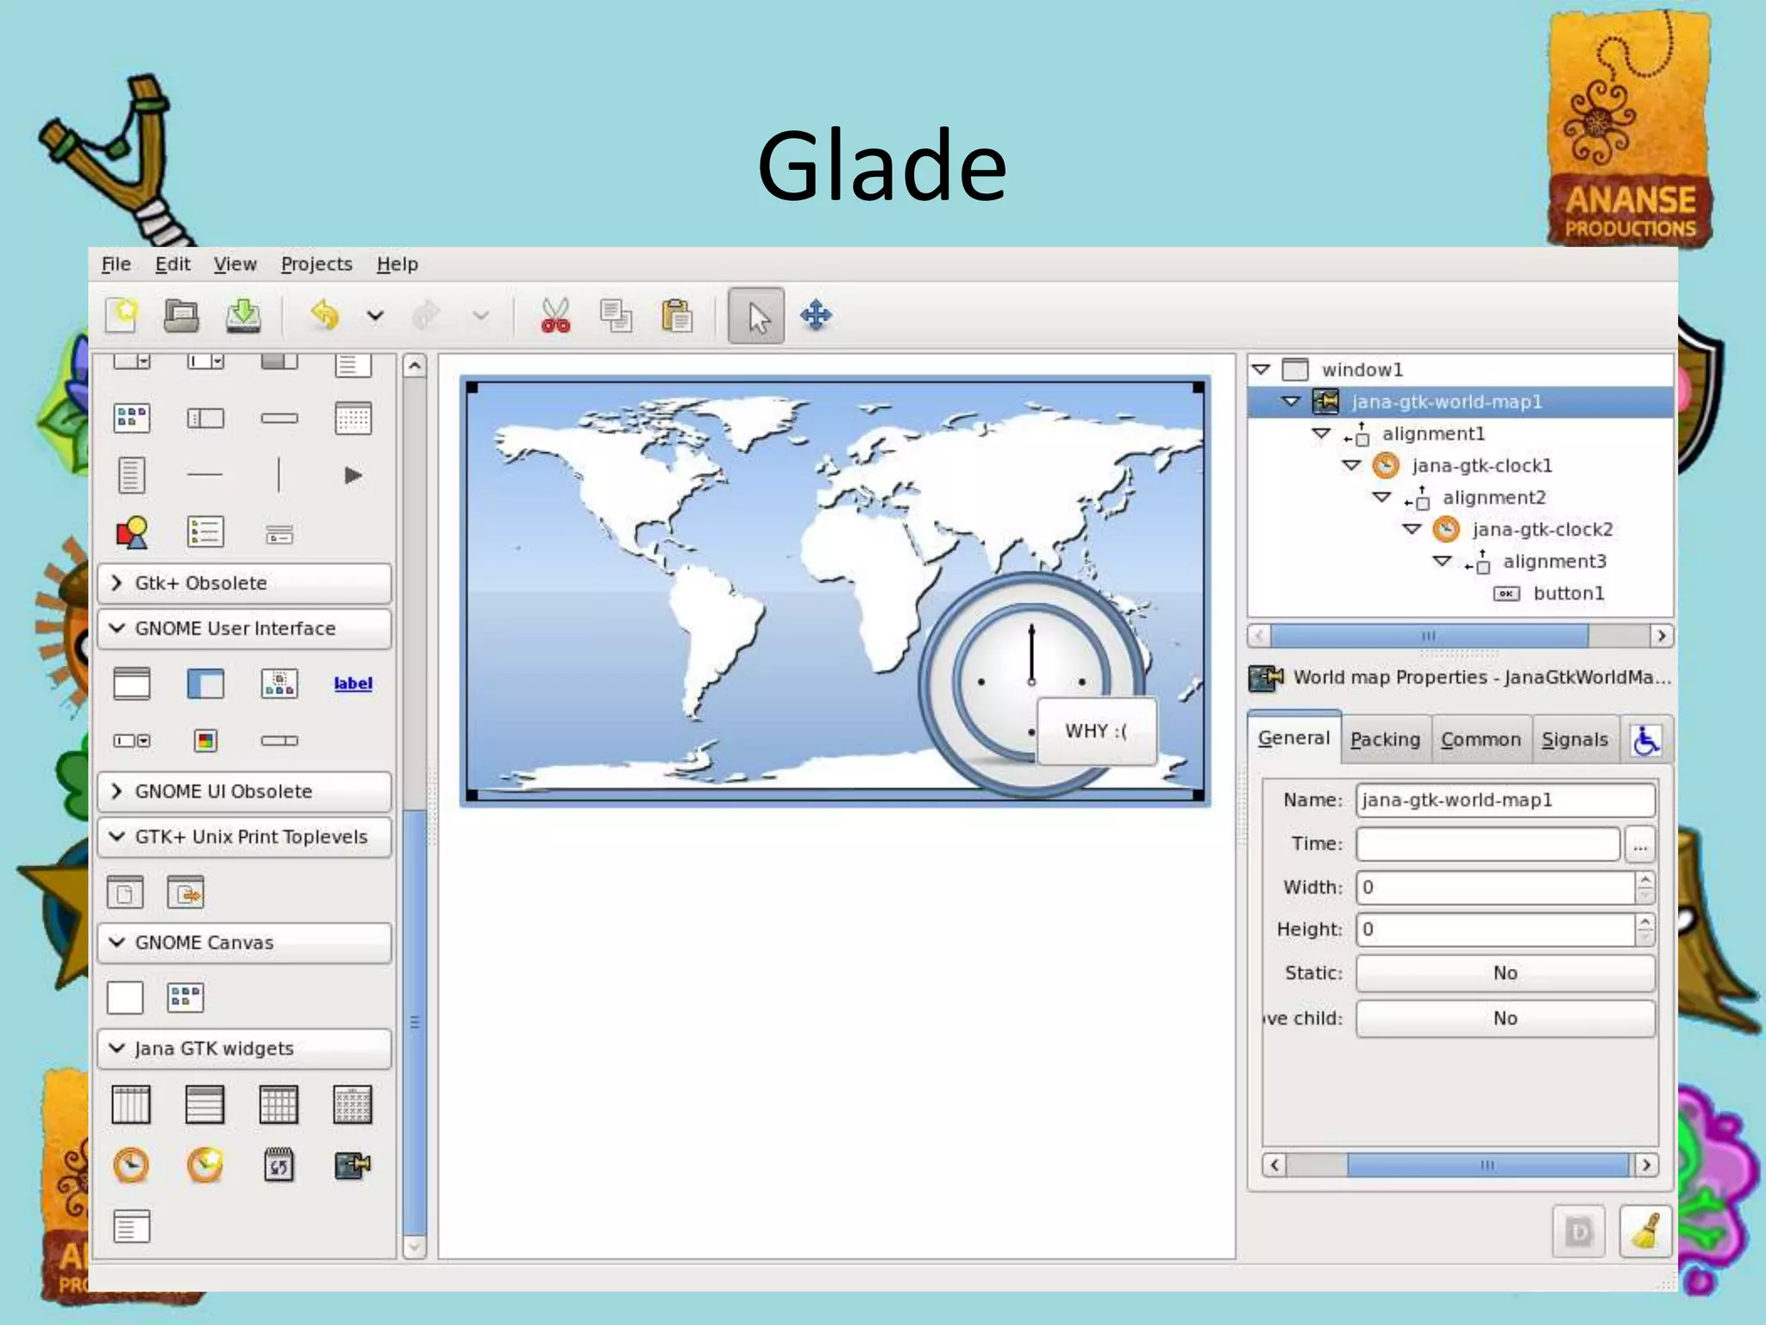Collapse the Jana GTK widgets group

[245, 1049]
